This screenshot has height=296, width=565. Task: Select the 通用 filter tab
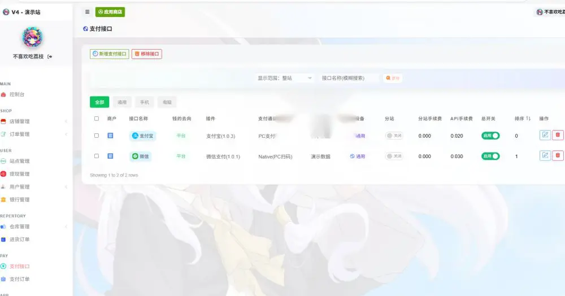coord(122,102)
